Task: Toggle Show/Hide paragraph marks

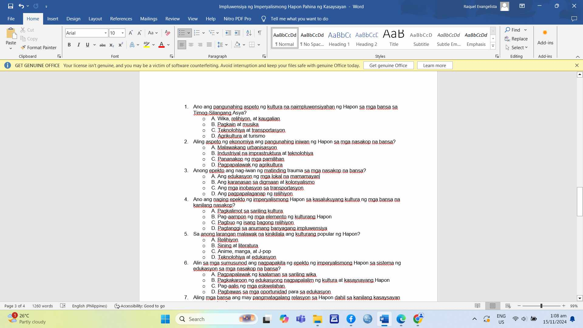Action: [260, 33]
